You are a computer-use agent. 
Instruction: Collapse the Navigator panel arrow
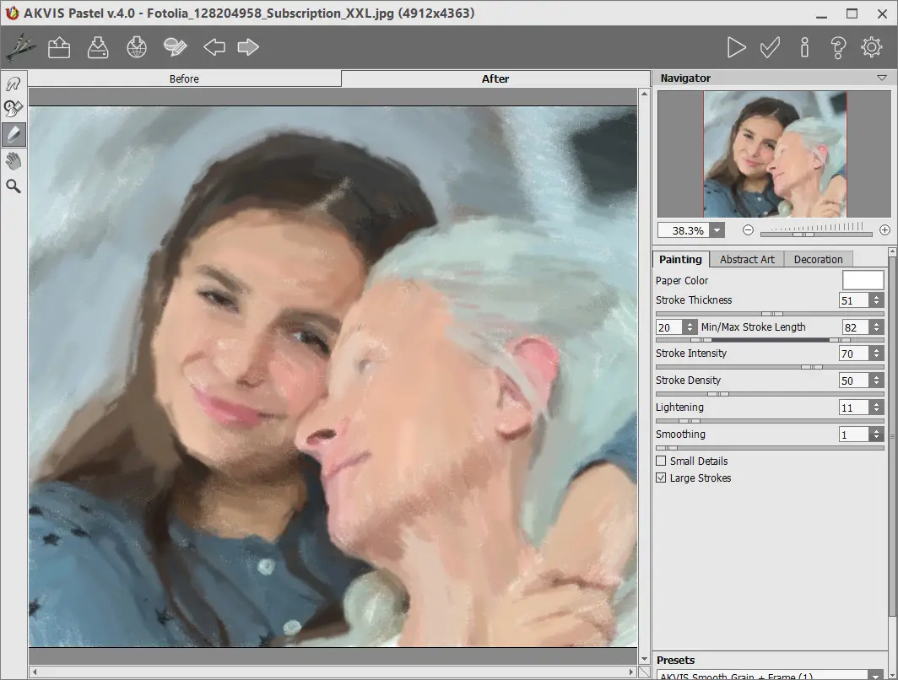882,78
